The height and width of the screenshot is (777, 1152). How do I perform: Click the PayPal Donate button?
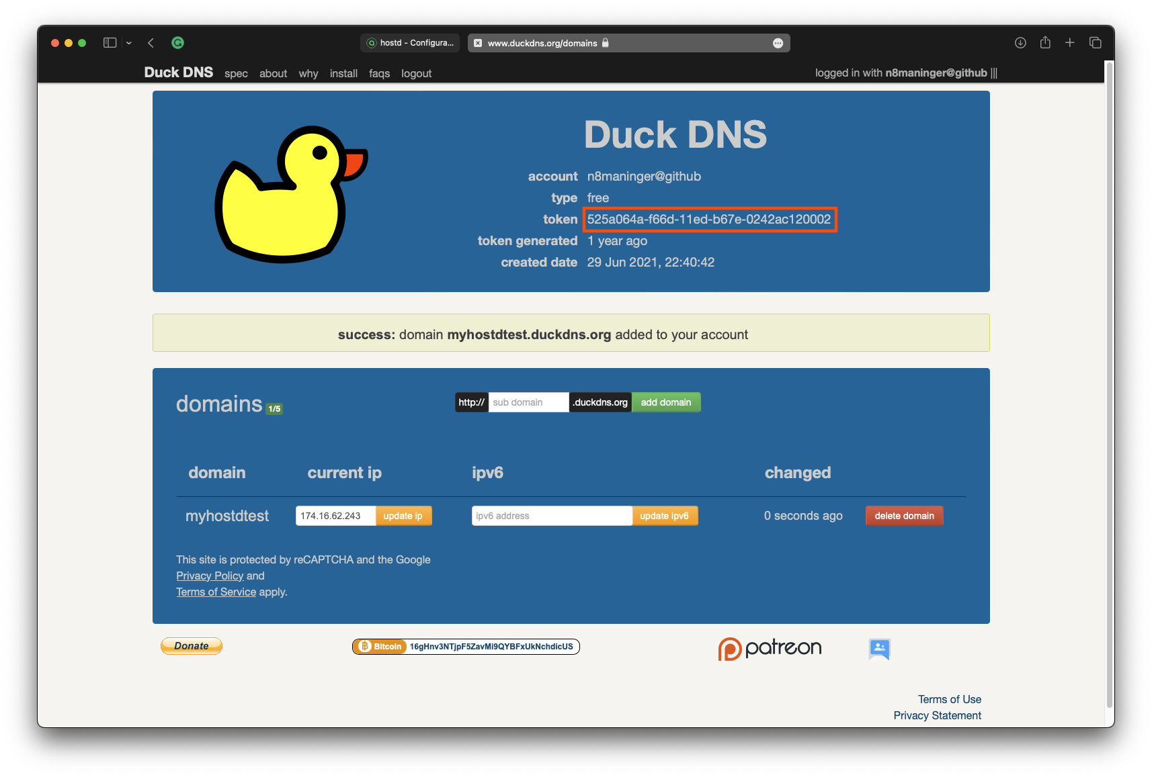[192, 646]
